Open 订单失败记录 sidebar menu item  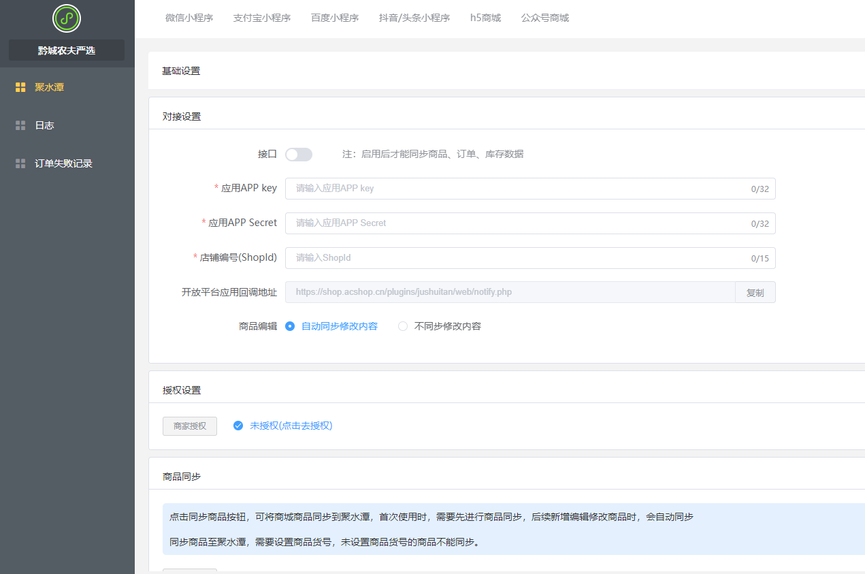point(67,163)
